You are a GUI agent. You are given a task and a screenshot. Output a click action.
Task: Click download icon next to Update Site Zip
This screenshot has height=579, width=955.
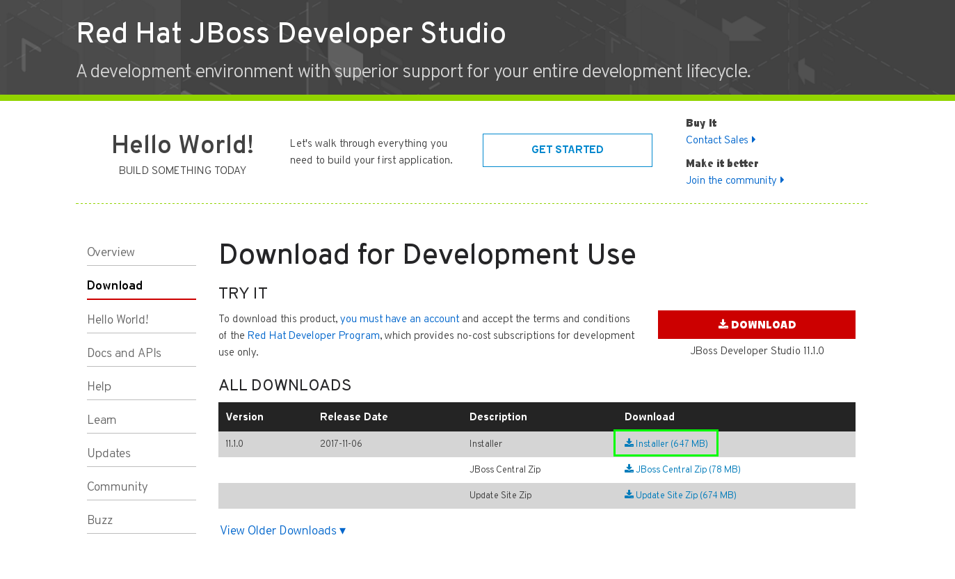[x=629, y=495]
